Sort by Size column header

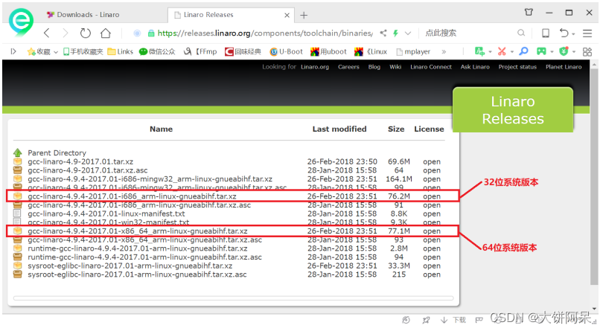(396, 129)
